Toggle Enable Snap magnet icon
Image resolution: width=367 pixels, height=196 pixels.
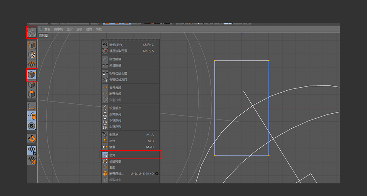click(32, 138)
